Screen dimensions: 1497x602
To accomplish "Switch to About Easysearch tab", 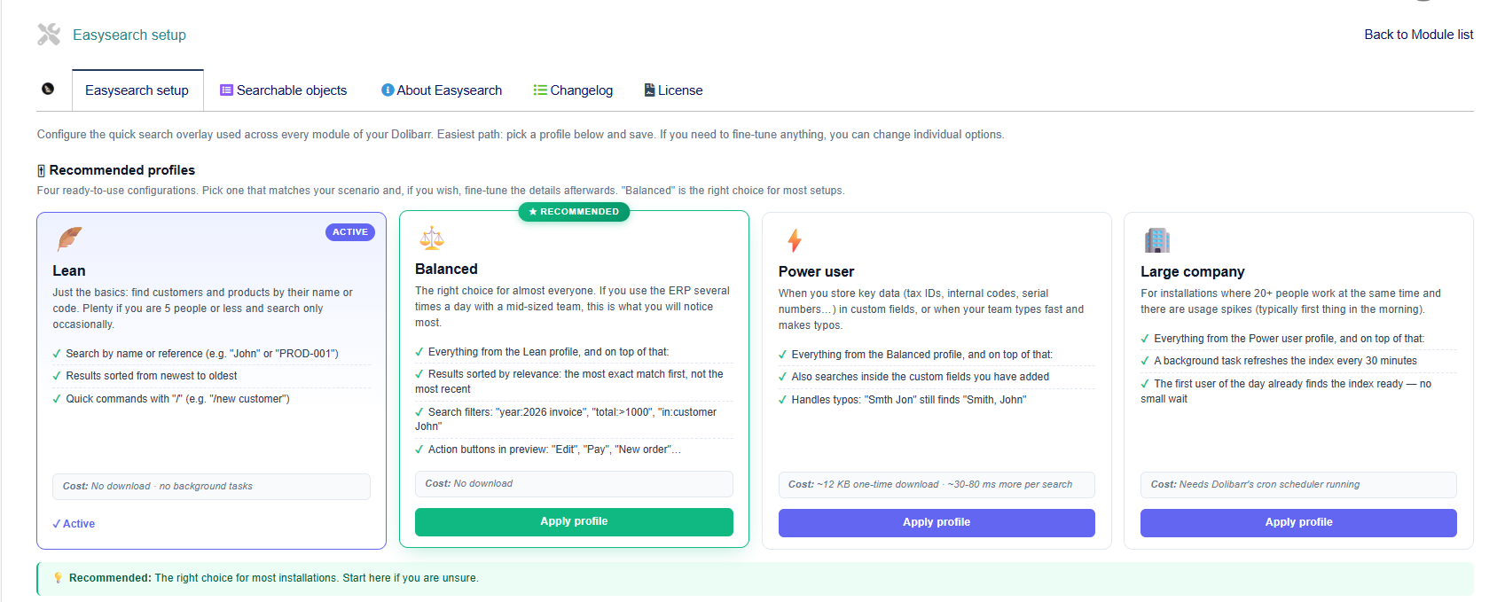I will (442, 90).
